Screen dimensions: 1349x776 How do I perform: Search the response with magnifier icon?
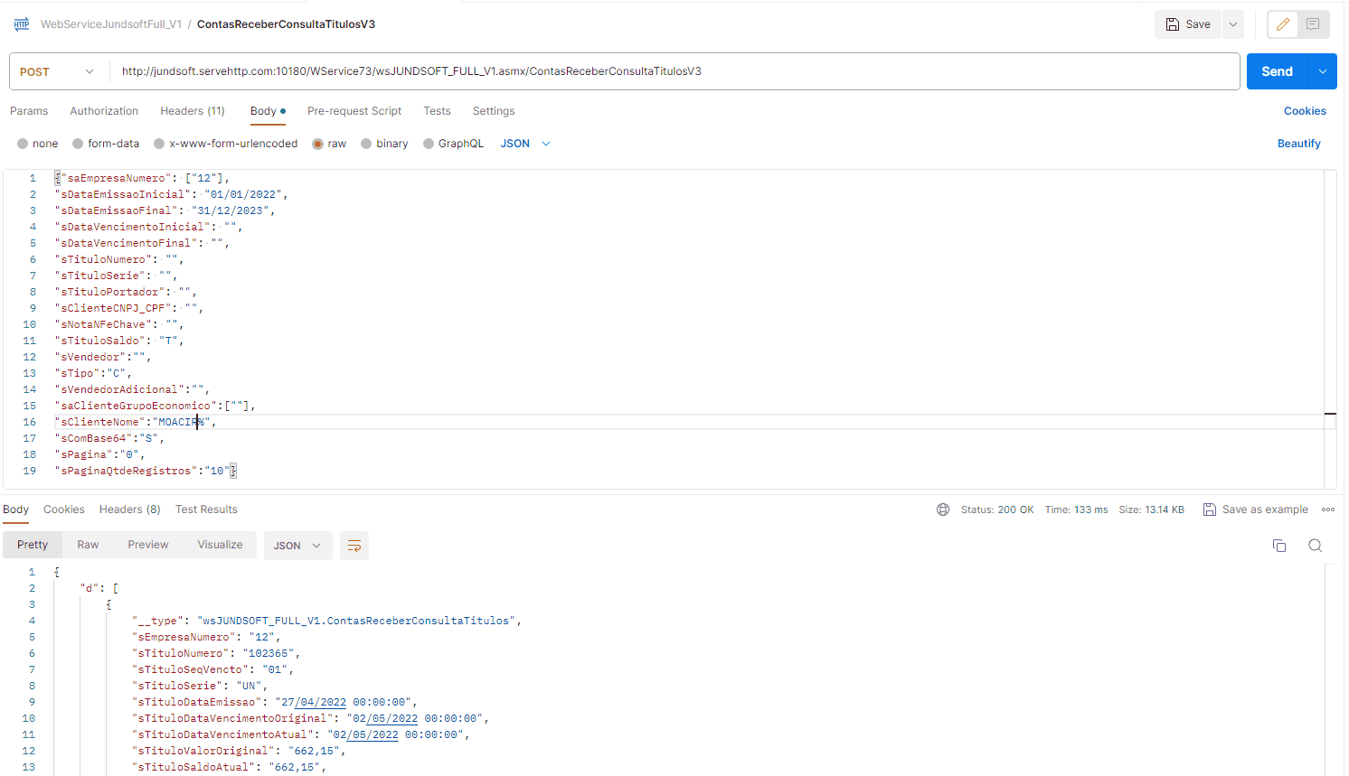(x=1315, y=546)
